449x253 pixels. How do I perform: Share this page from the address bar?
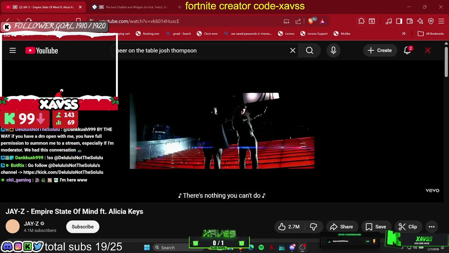[298, 21]
